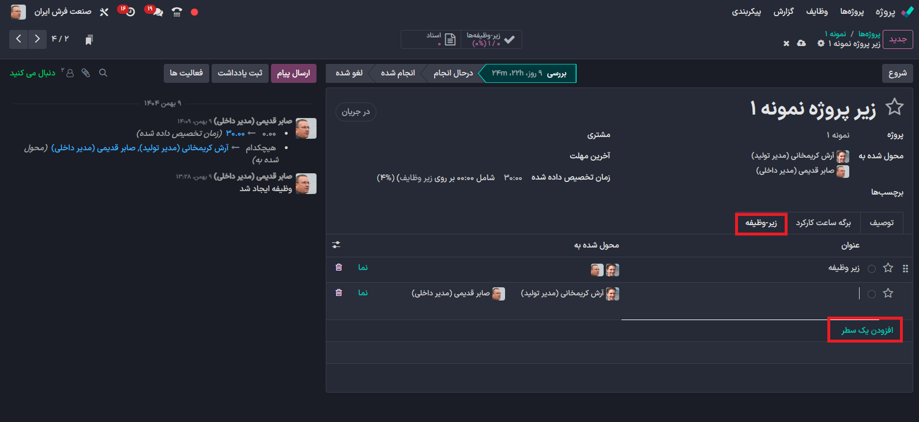Set the stage to 'درحال انجام' in status bar
The width and height of the screenshot is (919, 422).
tap(453, 73)
